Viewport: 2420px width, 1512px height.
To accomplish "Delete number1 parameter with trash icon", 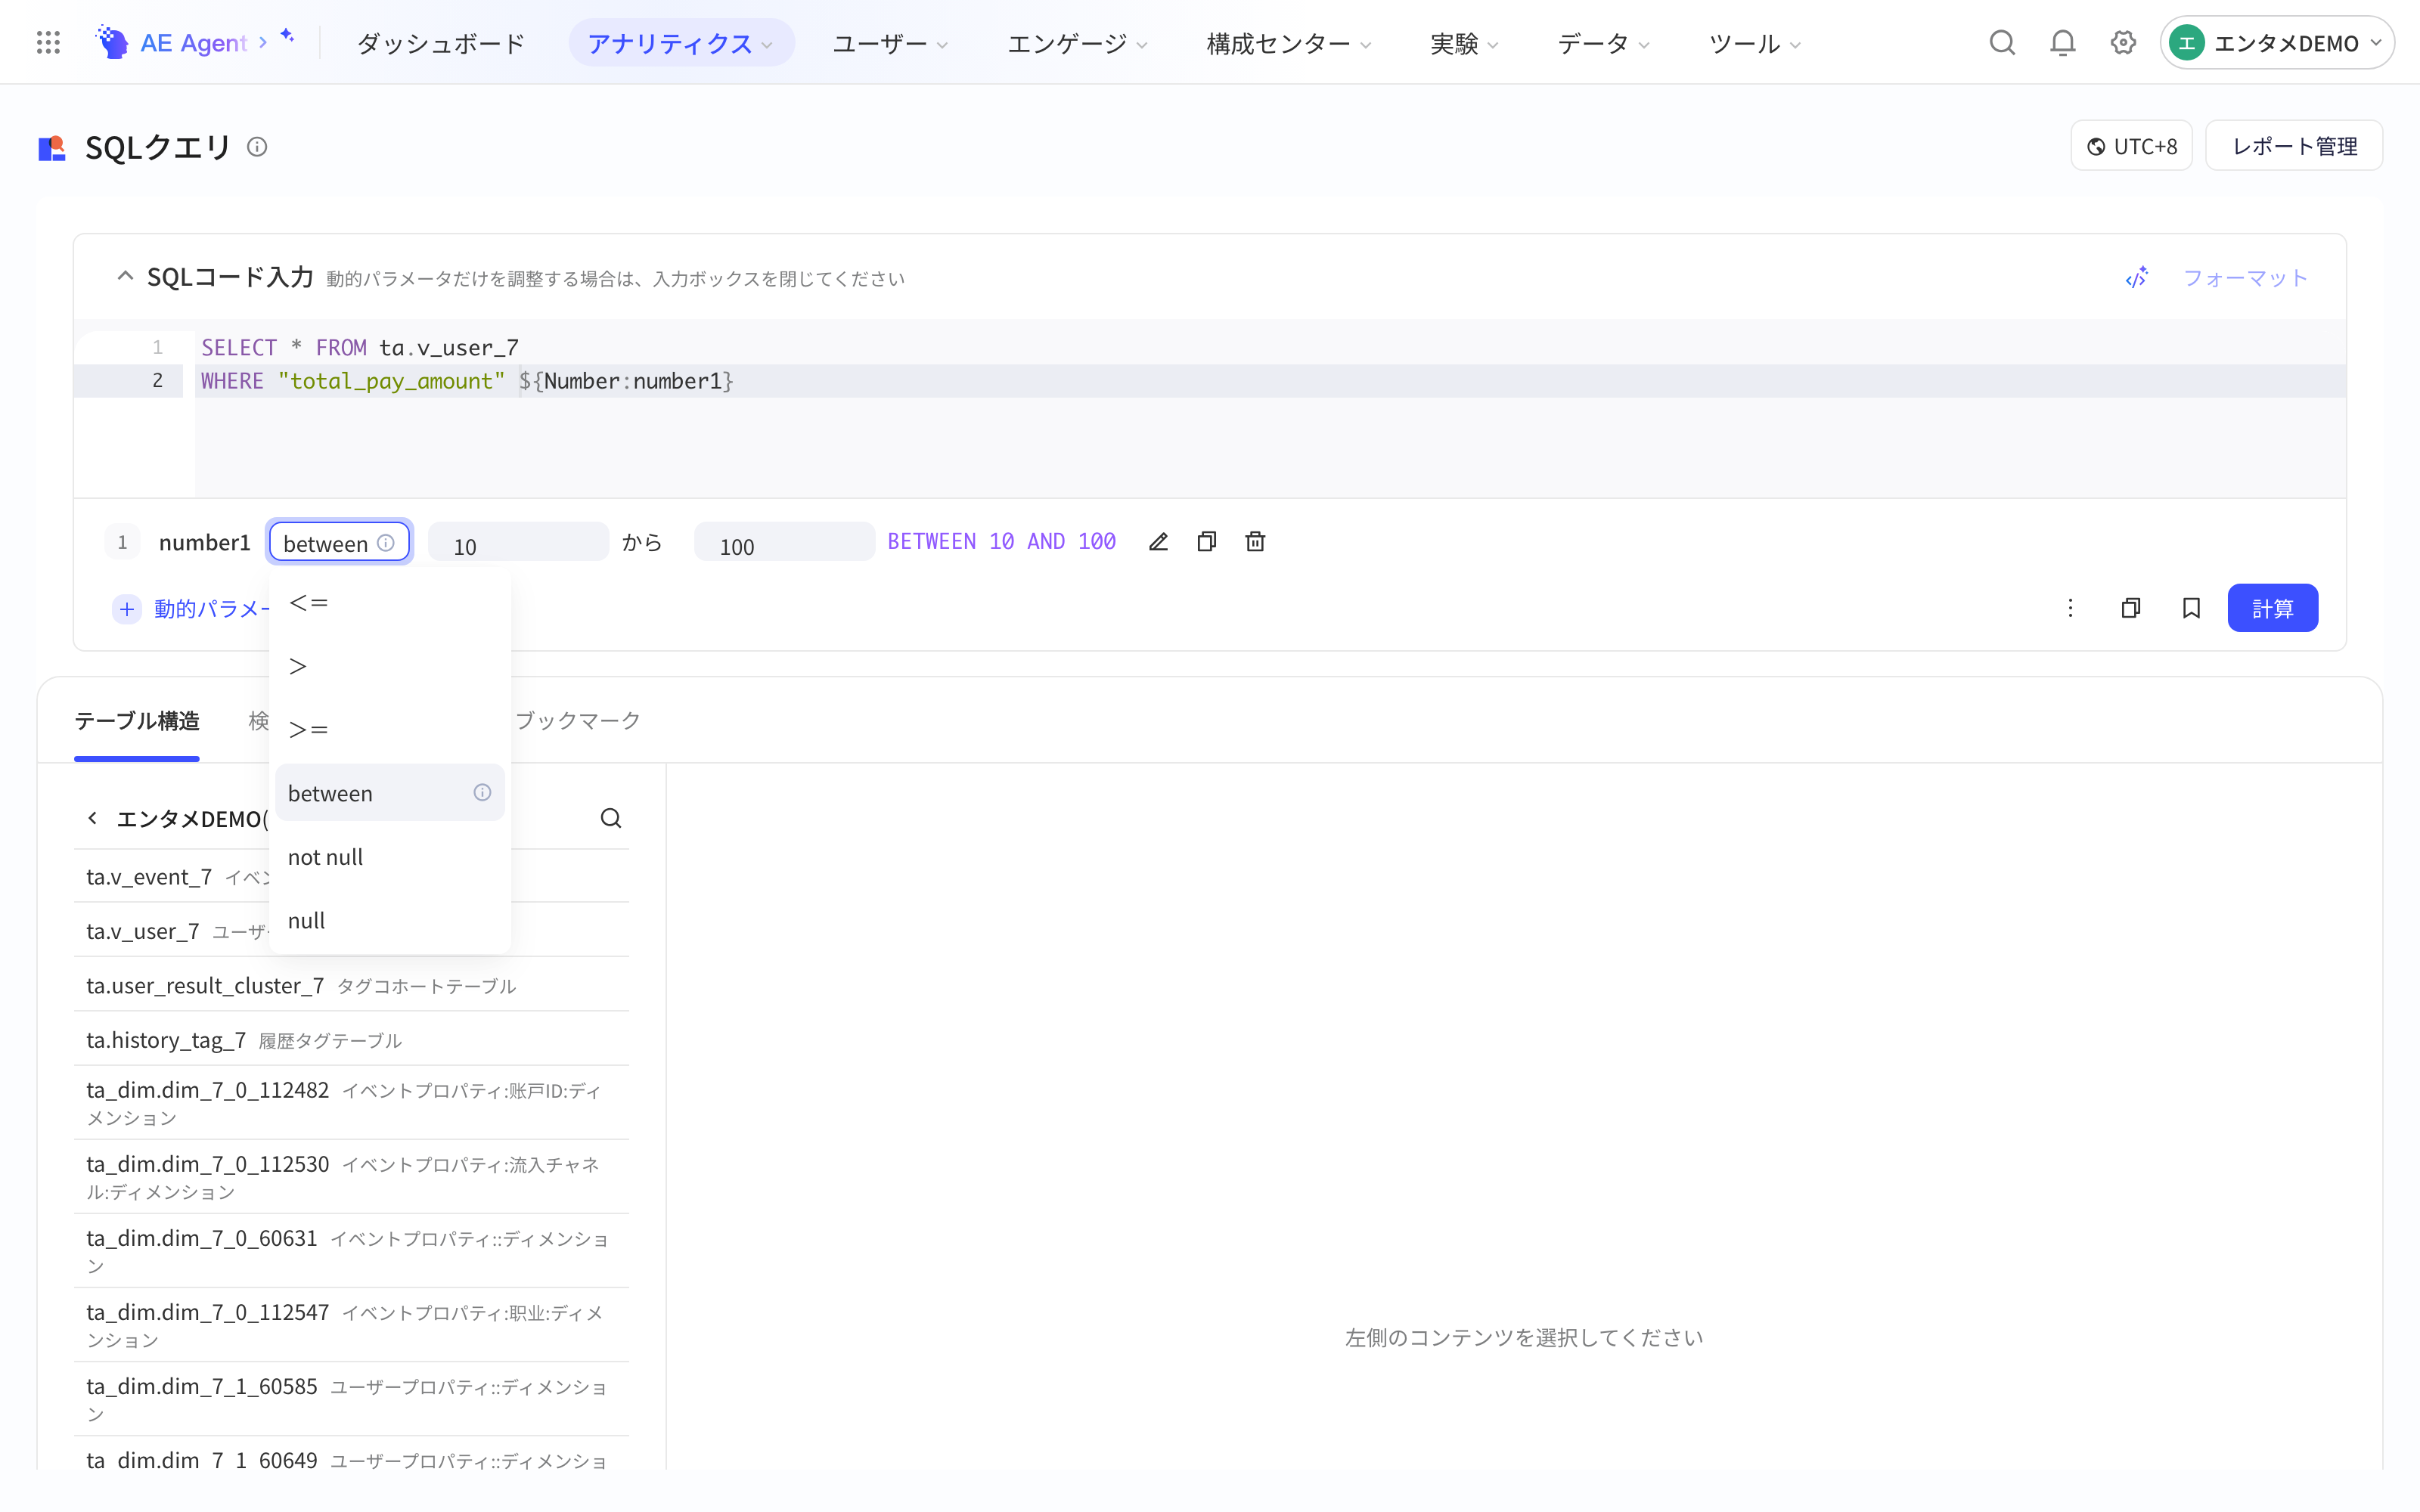I will tap(1255, 541).
